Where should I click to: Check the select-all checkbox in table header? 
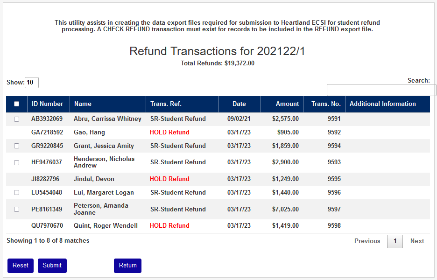click(x=16, y=104)
